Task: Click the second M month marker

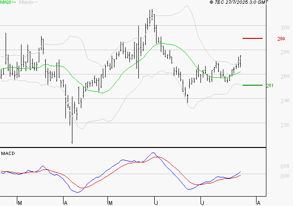Action: [x=110, y=203]
